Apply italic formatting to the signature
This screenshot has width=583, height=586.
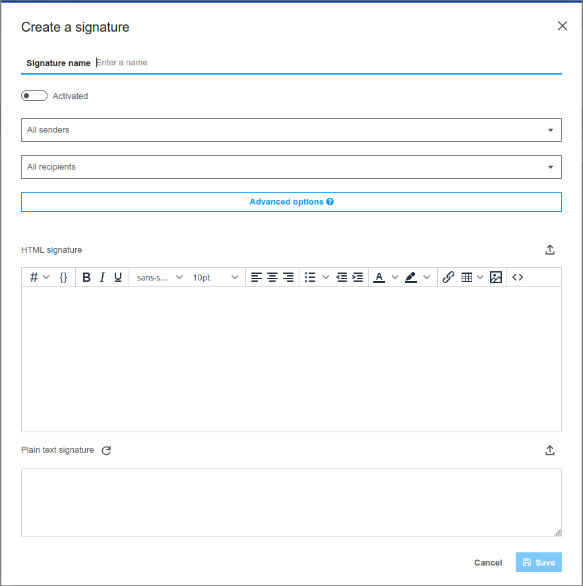pyautogui.click(x=102, y=278)
